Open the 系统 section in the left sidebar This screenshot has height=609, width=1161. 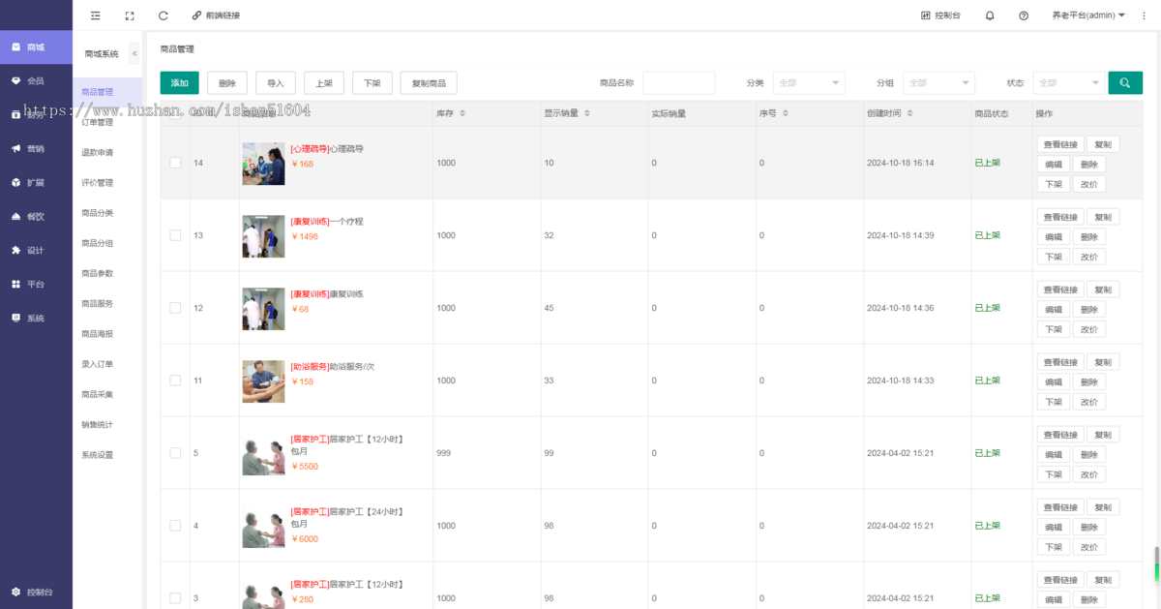click(x=36, y=319)
